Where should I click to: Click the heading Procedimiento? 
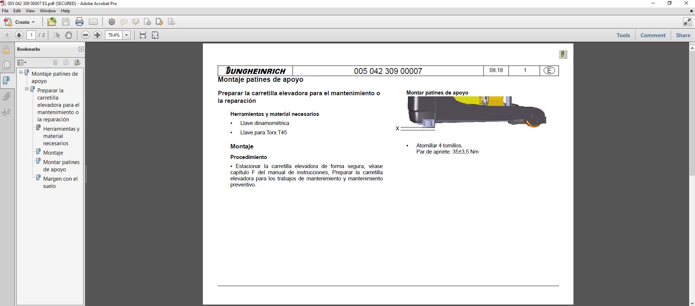tap(249, 157)
